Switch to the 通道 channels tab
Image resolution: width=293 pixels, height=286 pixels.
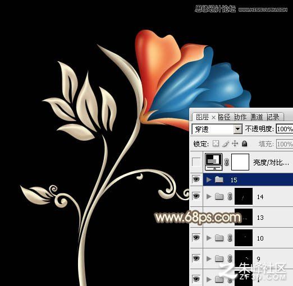pos(257,117)
